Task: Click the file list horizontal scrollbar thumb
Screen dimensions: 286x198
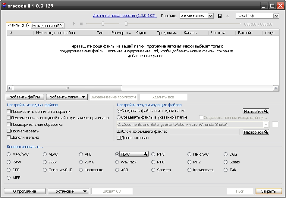Action: coord(68,88)
